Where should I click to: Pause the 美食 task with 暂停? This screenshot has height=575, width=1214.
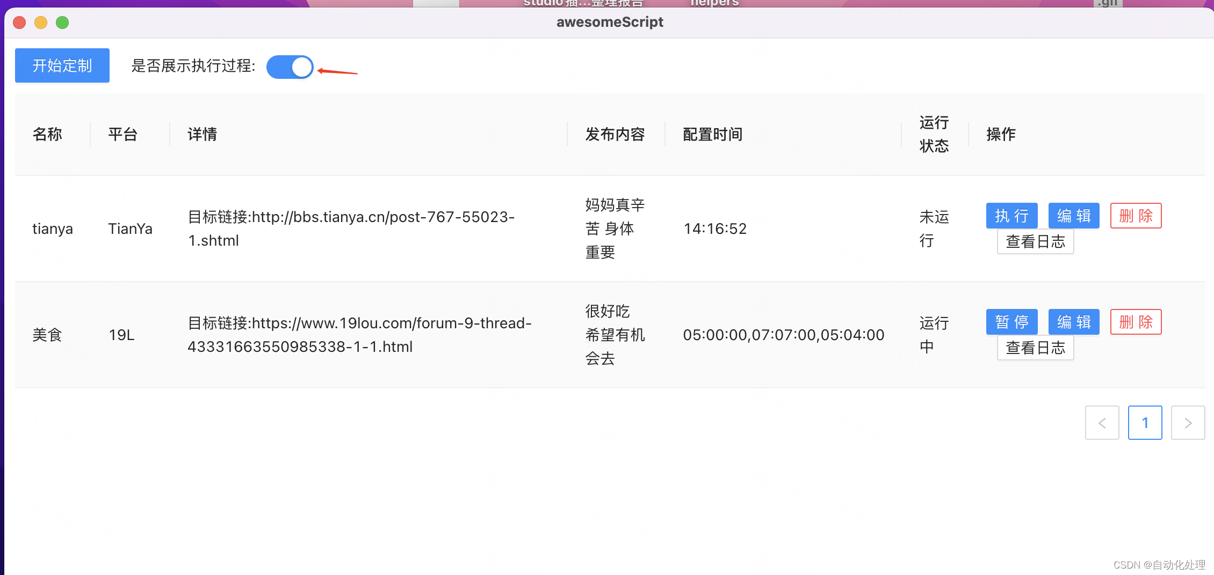pos(1011,322)
